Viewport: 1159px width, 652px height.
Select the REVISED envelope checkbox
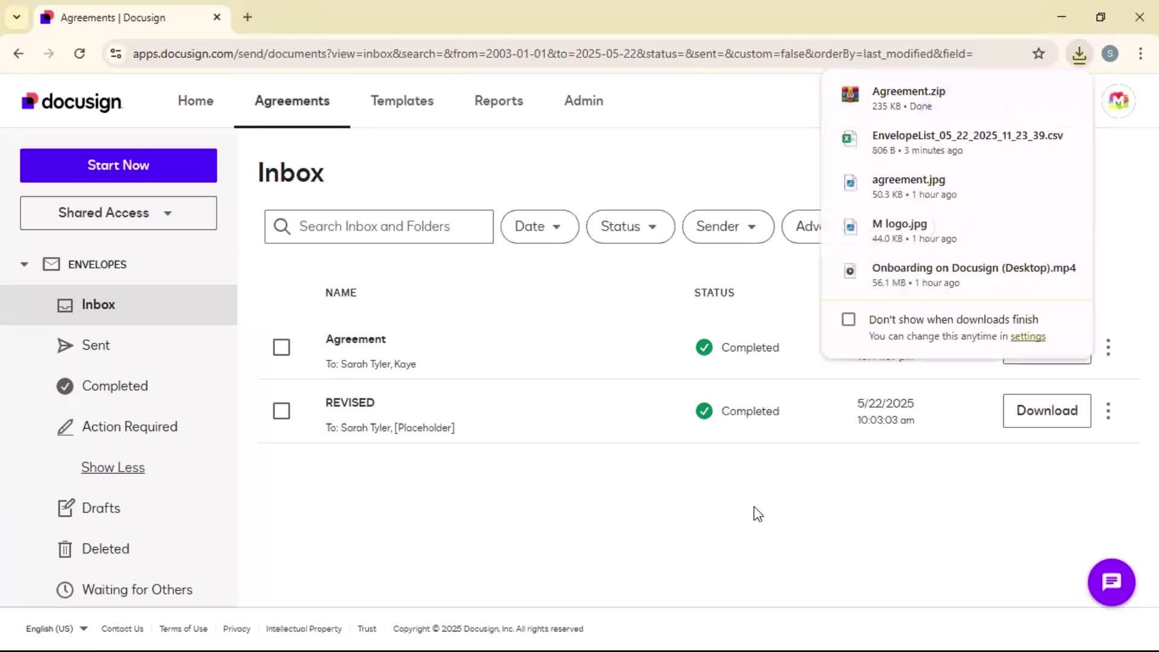tap(281, 411)
